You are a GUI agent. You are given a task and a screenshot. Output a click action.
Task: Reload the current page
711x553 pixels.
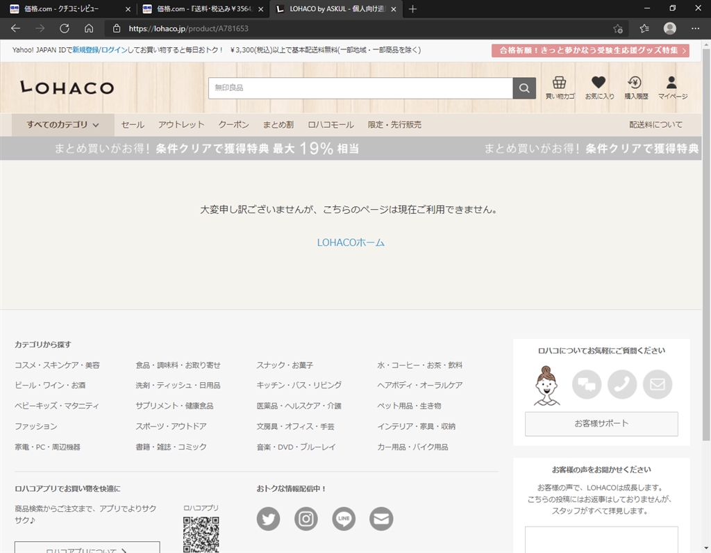coord(65,28)
